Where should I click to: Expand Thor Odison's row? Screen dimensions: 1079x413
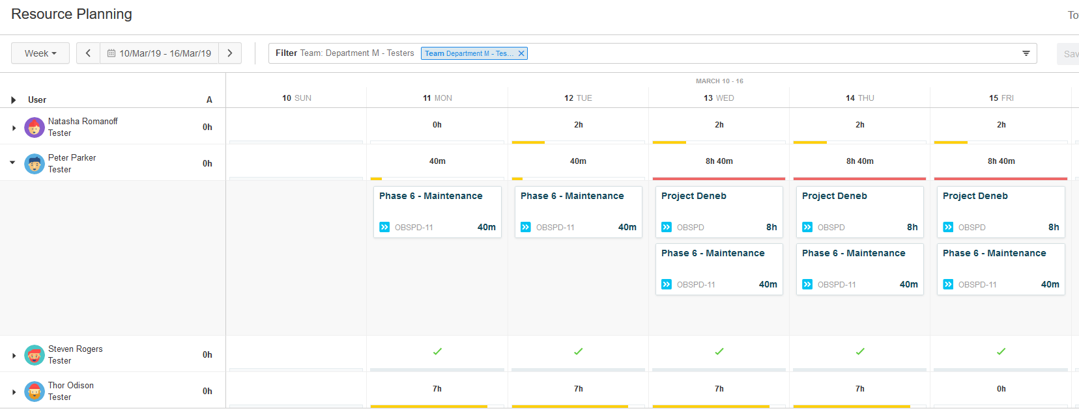(14, 392)
